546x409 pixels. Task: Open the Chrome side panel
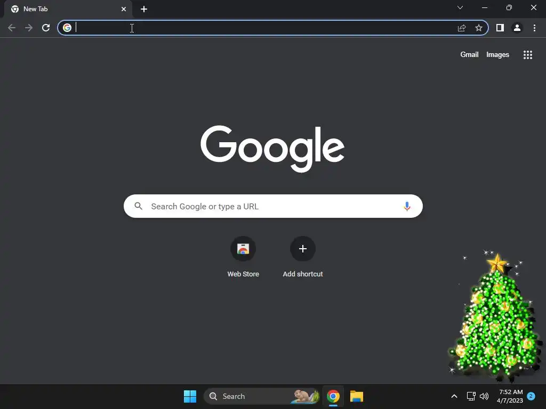pyautogui.click(x=500, y=28)
